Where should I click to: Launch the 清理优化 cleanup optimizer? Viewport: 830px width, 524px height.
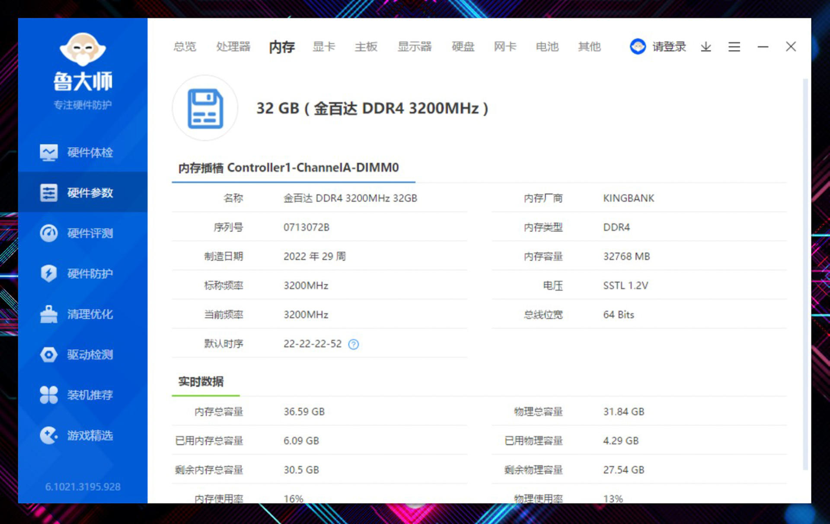pyautogui.click(x=89, y=314)
